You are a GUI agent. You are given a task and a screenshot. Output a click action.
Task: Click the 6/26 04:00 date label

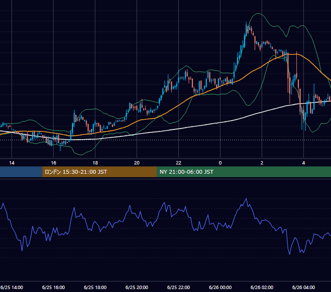pyautogui.click(x=304, y=287)
